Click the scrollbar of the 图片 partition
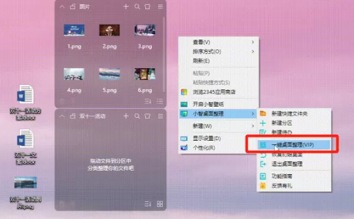Screen dimensions: 354x219 [164, 54]
